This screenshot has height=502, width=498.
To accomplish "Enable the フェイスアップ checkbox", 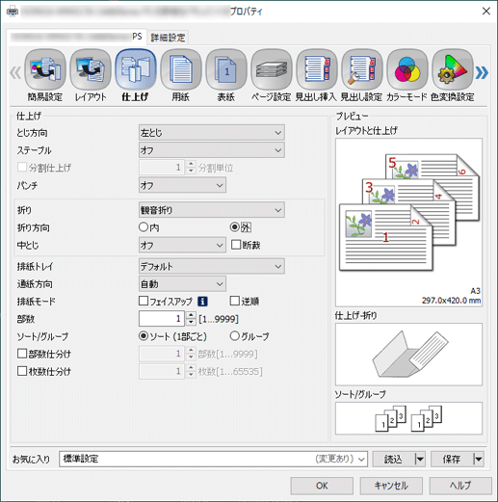I will tap(144, 301).
